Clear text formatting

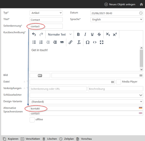[x=79, y=42]
